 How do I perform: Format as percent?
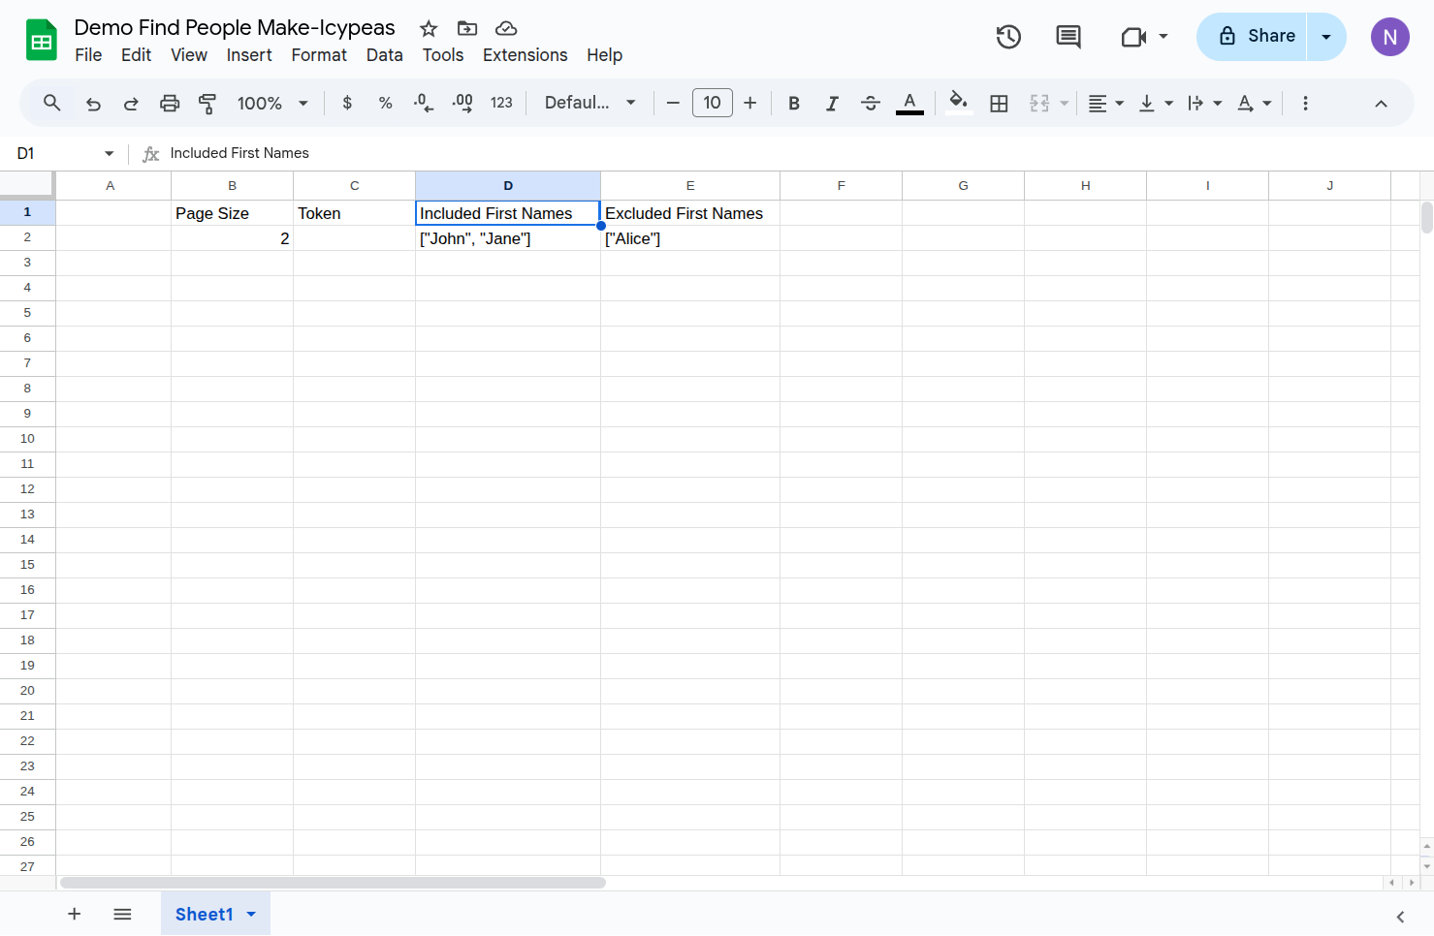tap(385, 103)
